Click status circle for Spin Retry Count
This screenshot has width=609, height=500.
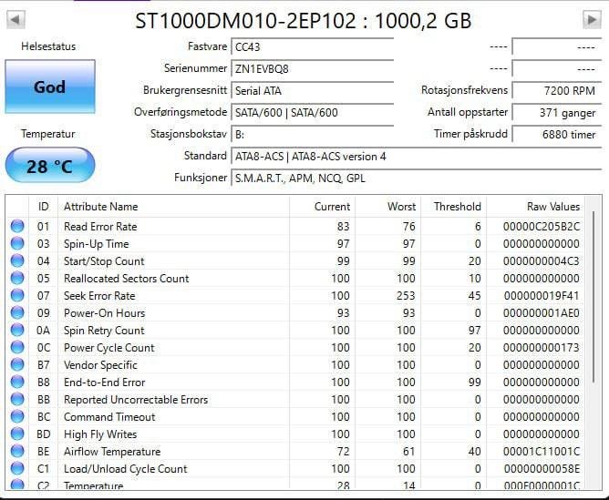pyautogui.click(x=17, y=330)
